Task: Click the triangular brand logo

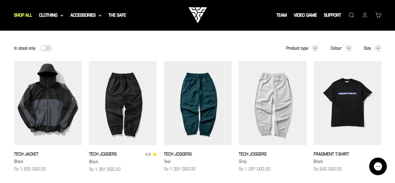Action: tap(198, 15)
